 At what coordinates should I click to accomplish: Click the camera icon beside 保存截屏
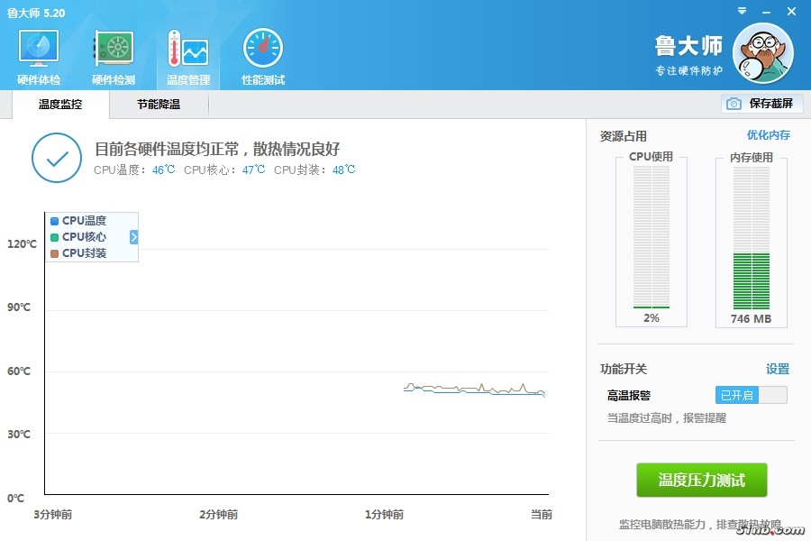click(734, 104)
